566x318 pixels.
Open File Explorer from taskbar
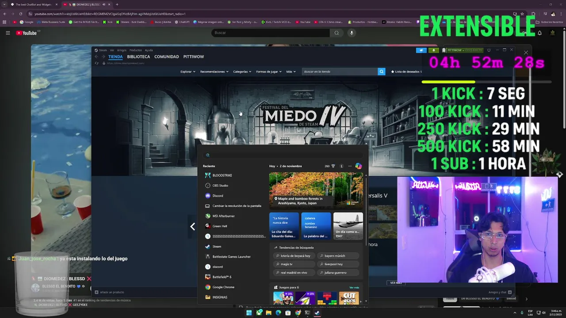(268, 313)
